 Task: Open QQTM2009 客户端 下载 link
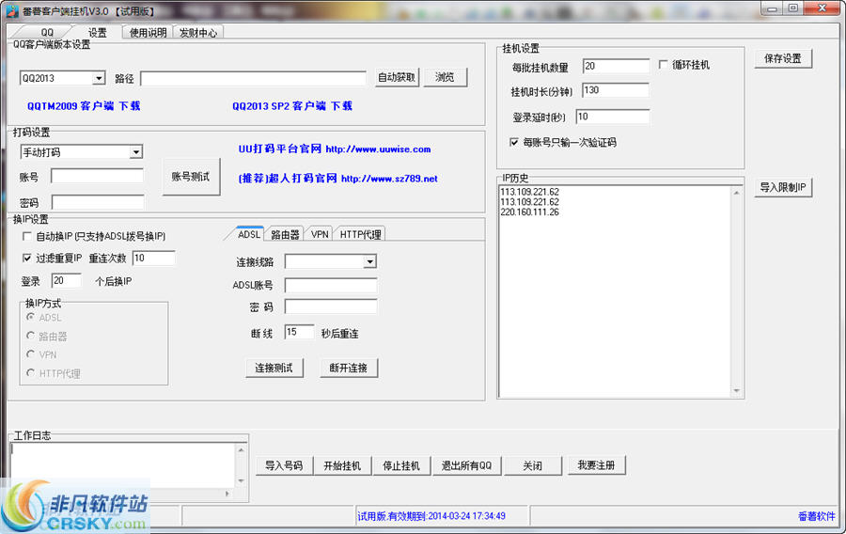pos(84,105)
